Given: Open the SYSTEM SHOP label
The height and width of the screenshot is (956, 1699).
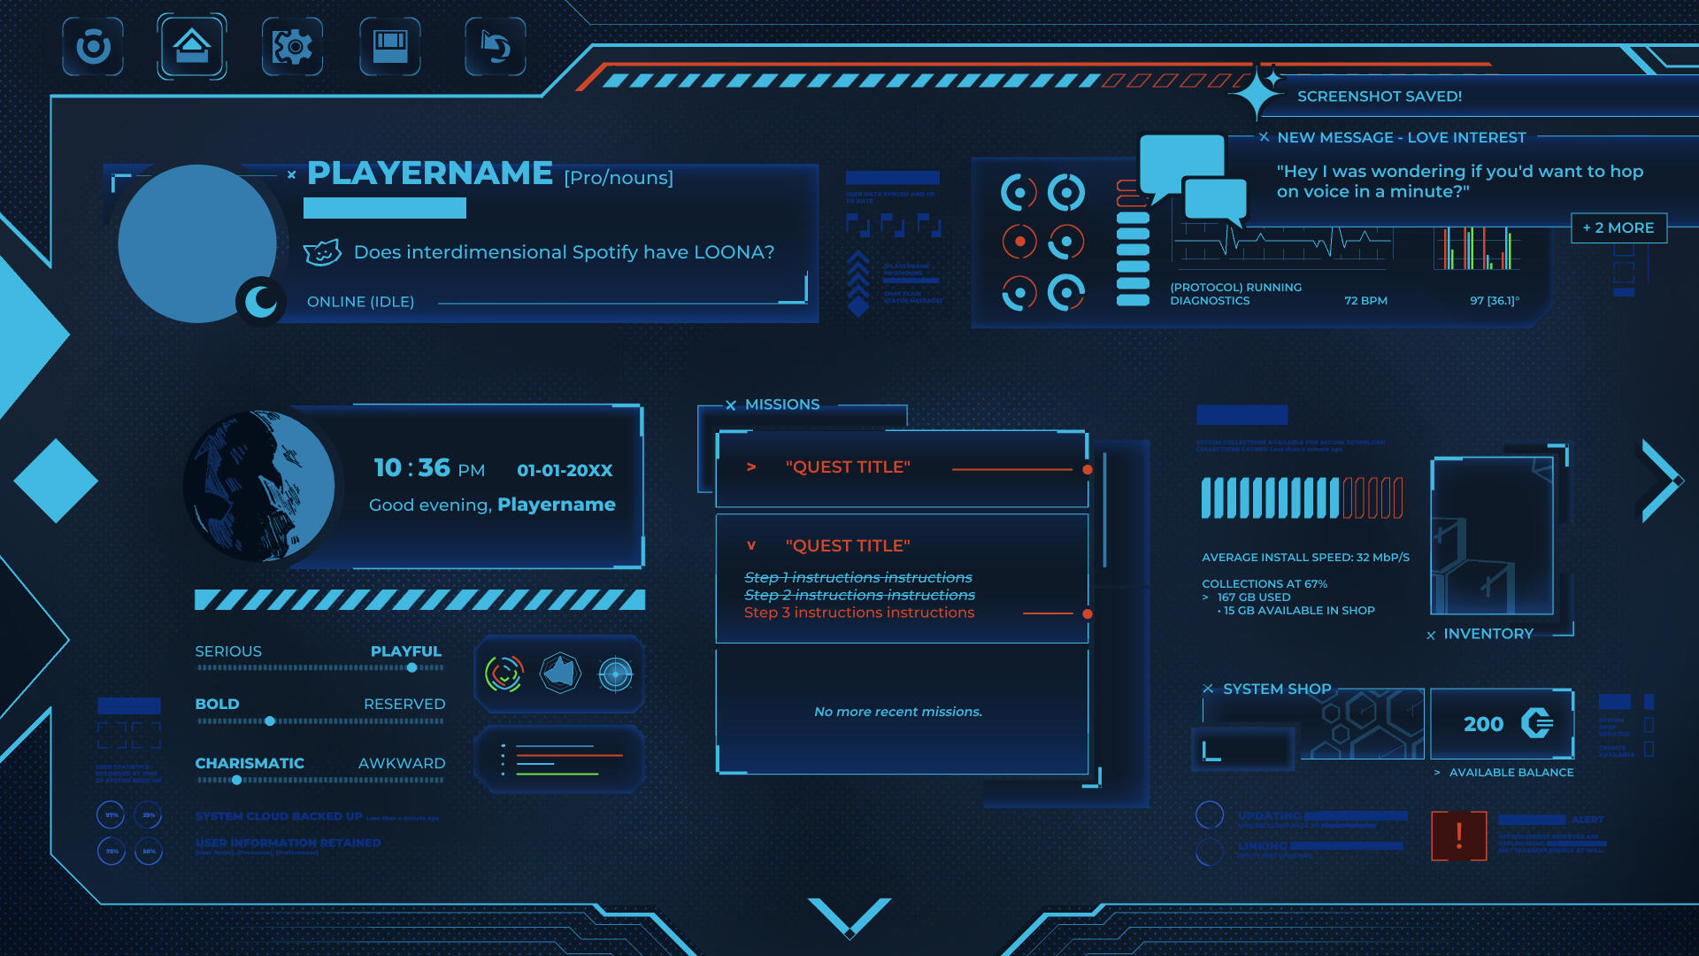Looking at the screenshot, I should (1276, 689).
